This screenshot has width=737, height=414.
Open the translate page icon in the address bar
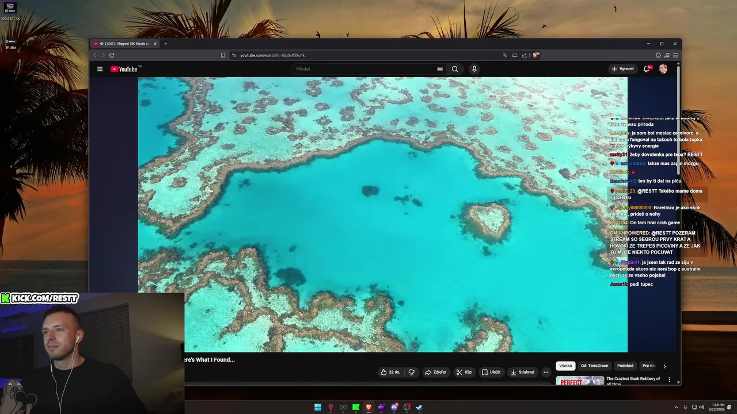click(505, 55)
